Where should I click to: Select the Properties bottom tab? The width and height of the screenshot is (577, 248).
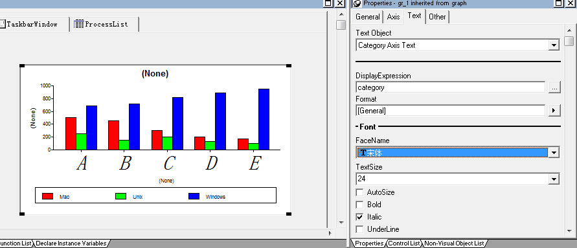(369, 243)
